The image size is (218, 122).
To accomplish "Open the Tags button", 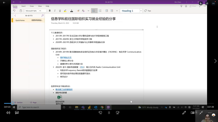I will [148, 11].
